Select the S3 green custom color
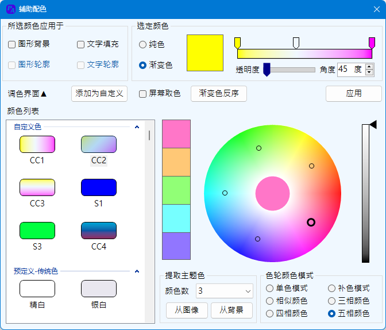 tap(37, 231)
